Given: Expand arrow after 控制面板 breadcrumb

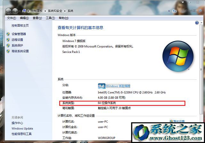Looking at the screenshot, I should (x=45, y=11).
